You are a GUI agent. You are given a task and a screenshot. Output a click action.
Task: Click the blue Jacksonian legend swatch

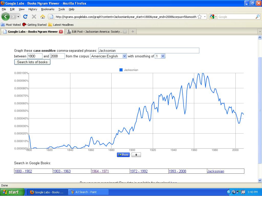[x=121, y=70]
